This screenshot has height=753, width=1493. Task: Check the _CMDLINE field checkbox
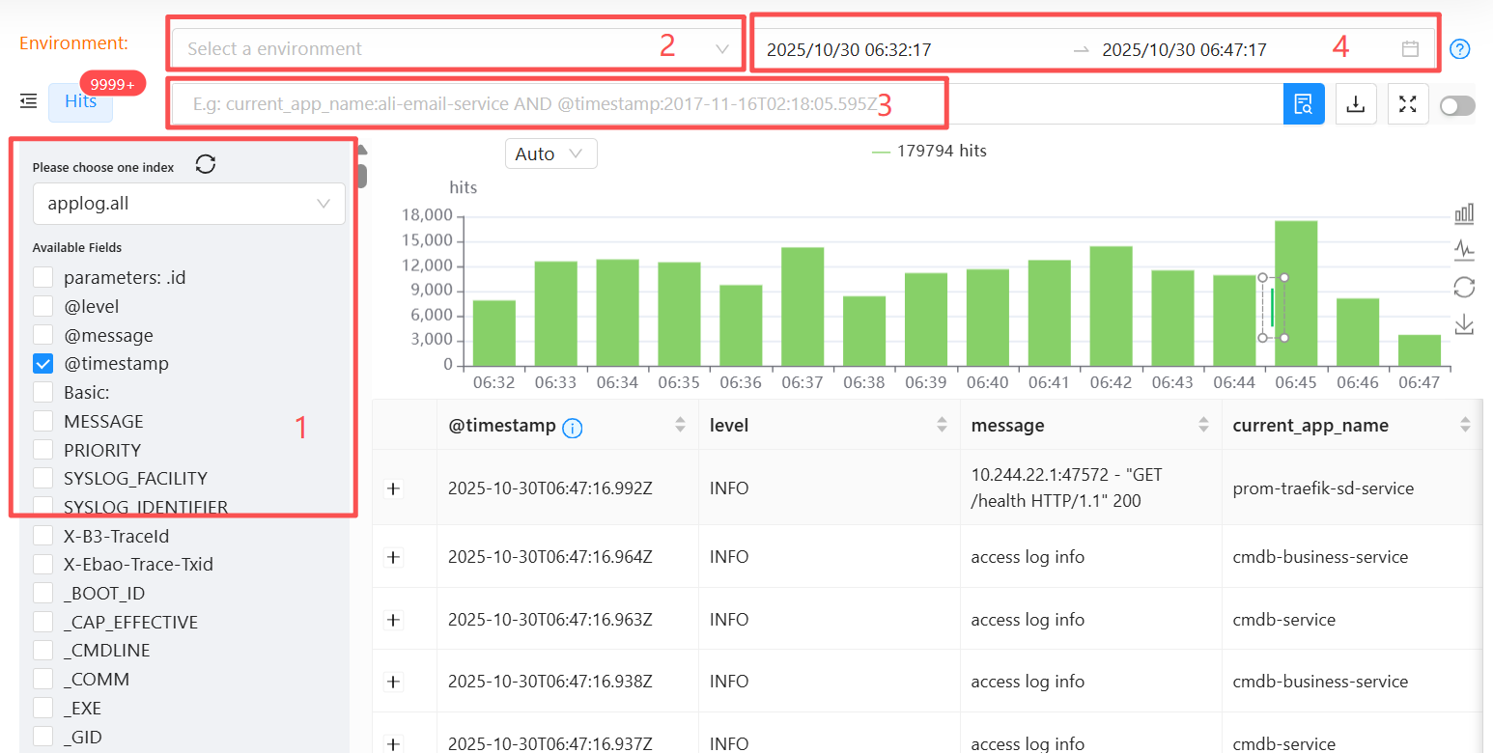42,651
